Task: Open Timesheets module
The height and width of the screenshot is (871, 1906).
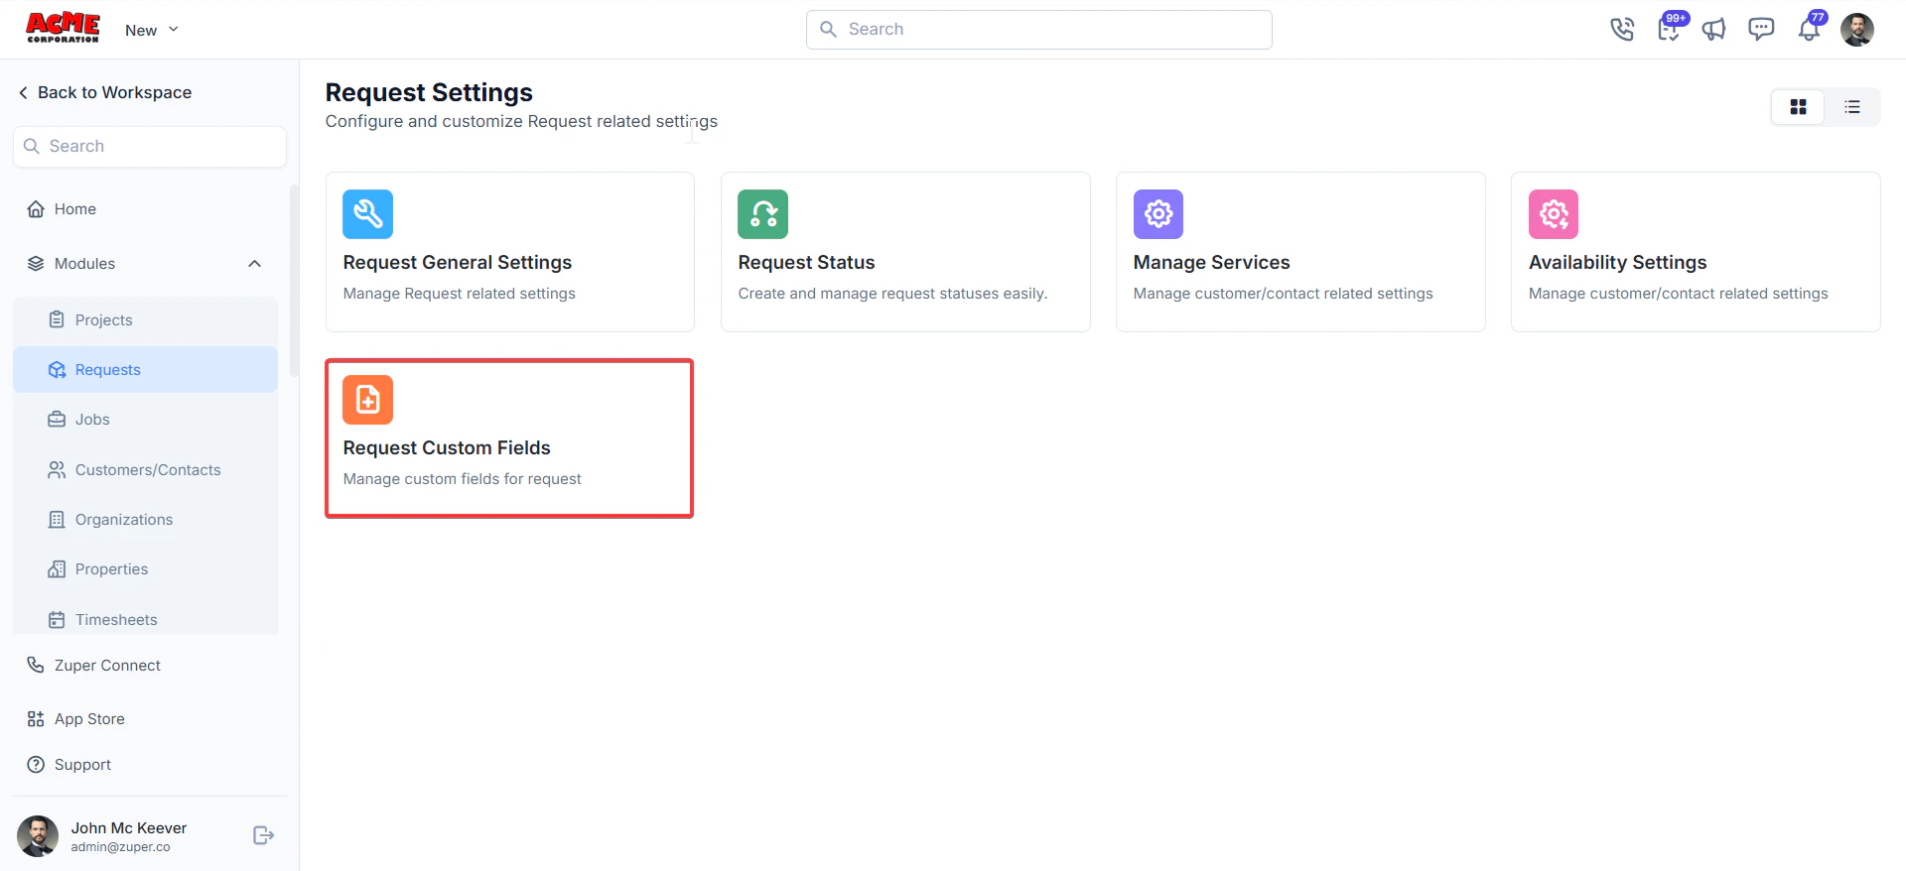Action: point(145,620)
